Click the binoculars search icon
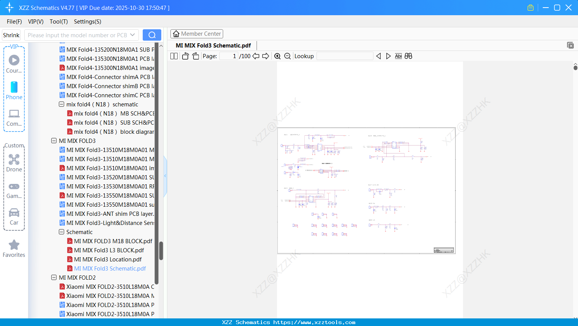Viewport: 578px width, 326px height. coord(408,56)
